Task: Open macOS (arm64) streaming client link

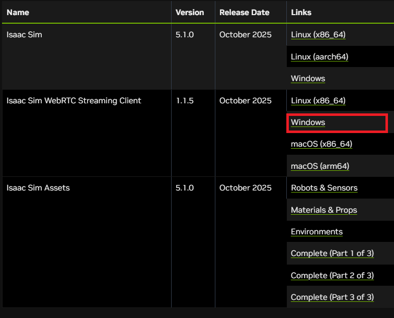Action: coord(320,166)
